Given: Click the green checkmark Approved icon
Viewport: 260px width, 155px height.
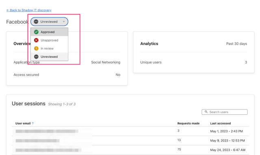Looking at the screenshot, I should coord(36,32).
